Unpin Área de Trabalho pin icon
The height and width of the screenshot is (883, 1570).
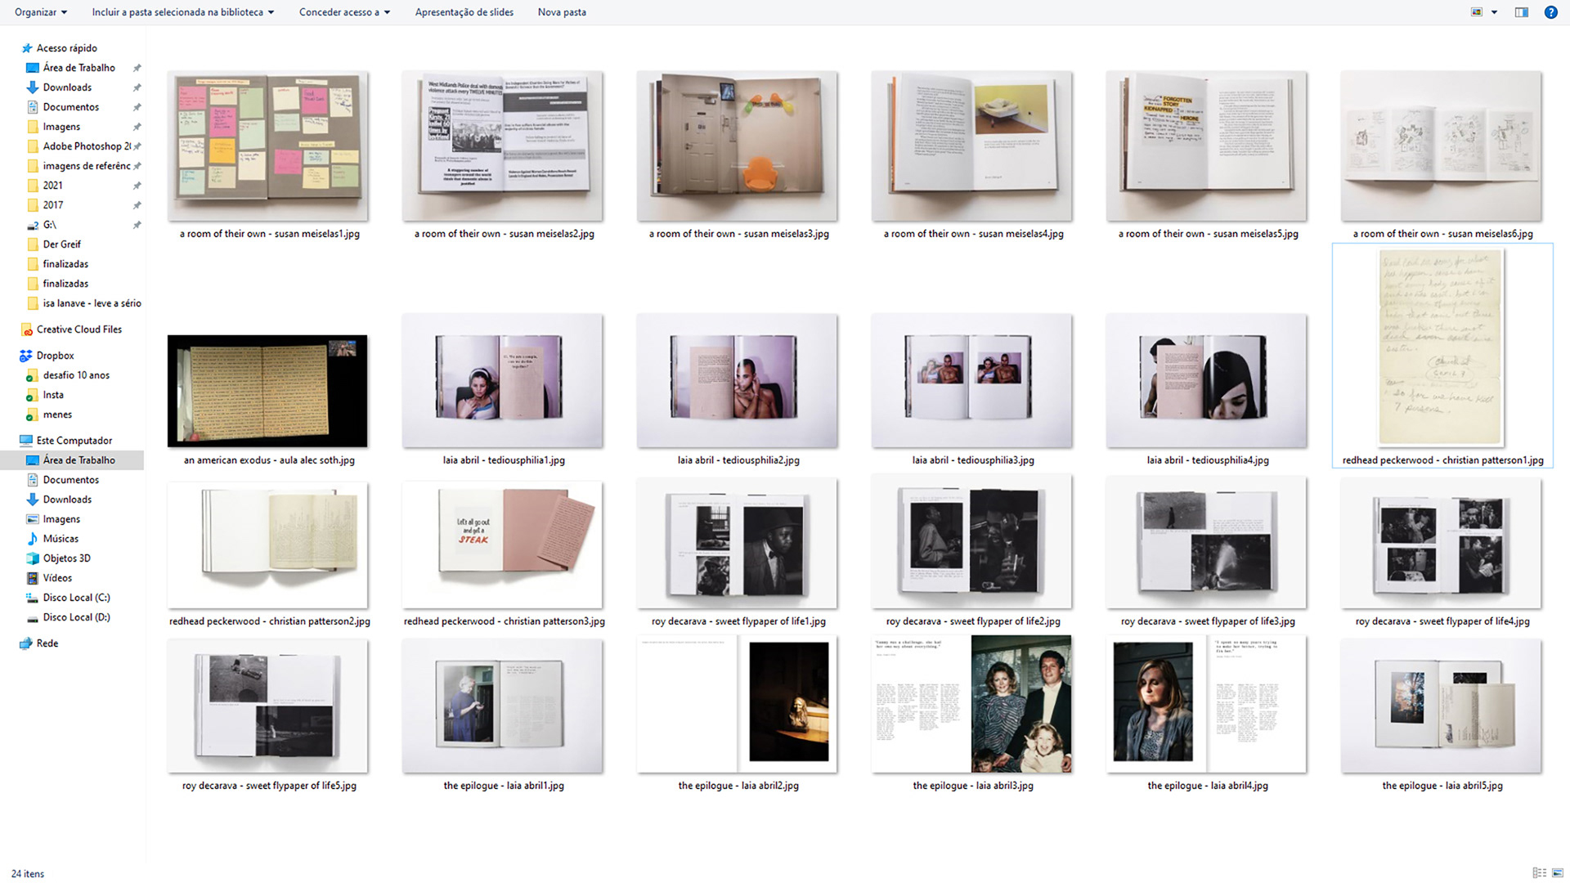[137, 68]
